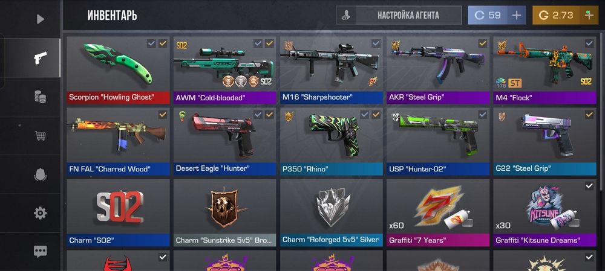The image size is (605, 271).
Task: Toggle gold checkbox on Scorpion "Howling Ghost"
Action: tap(163, 43)
